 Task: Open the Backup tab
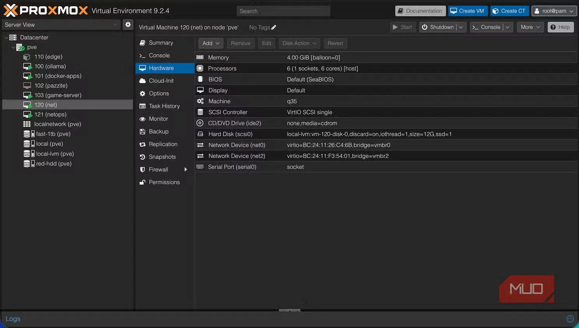coord(165,131)
